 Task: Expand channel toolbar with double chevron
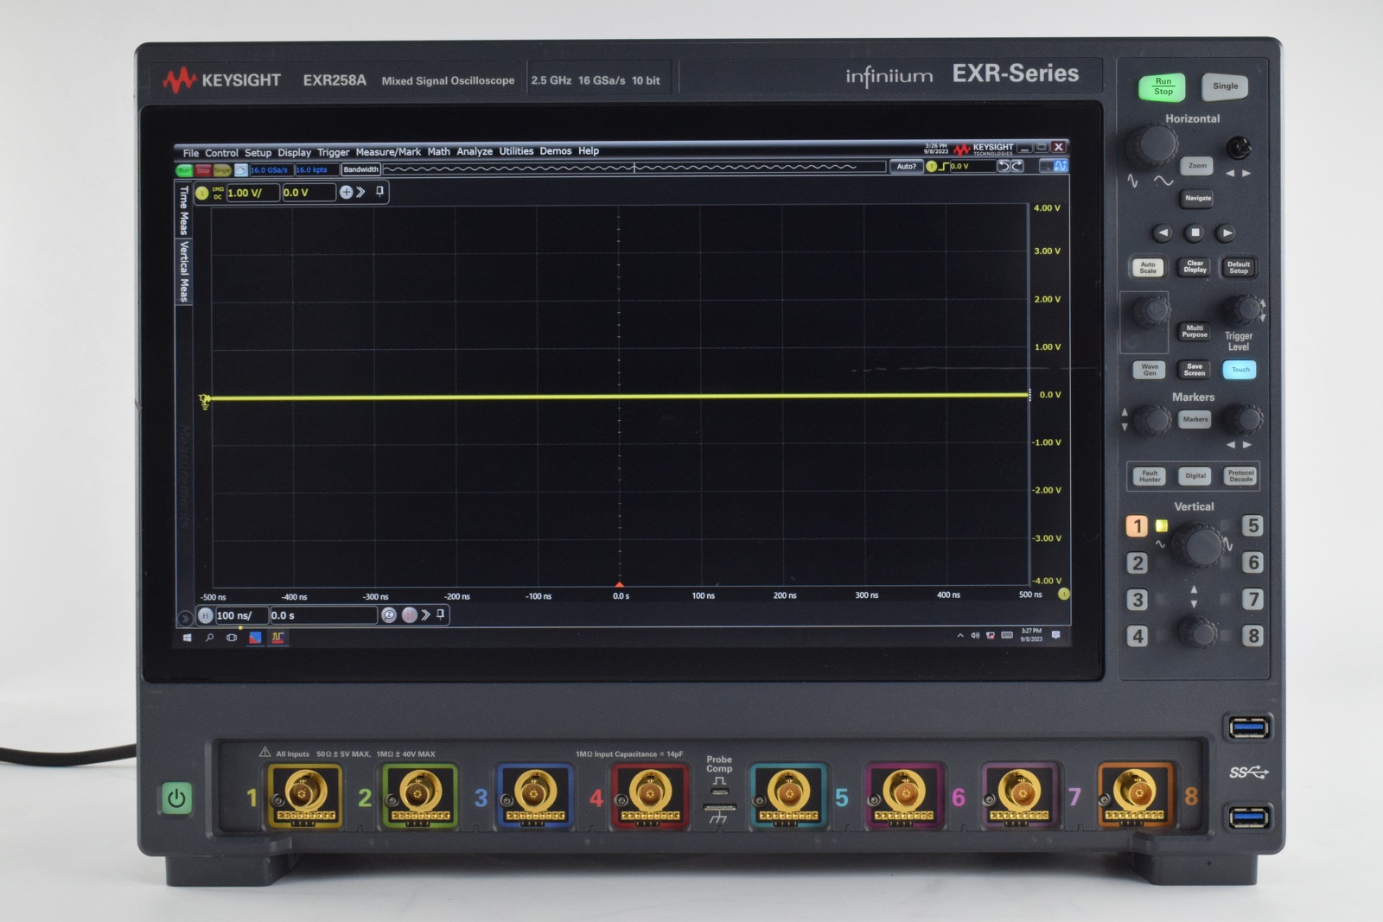[360, 193]
